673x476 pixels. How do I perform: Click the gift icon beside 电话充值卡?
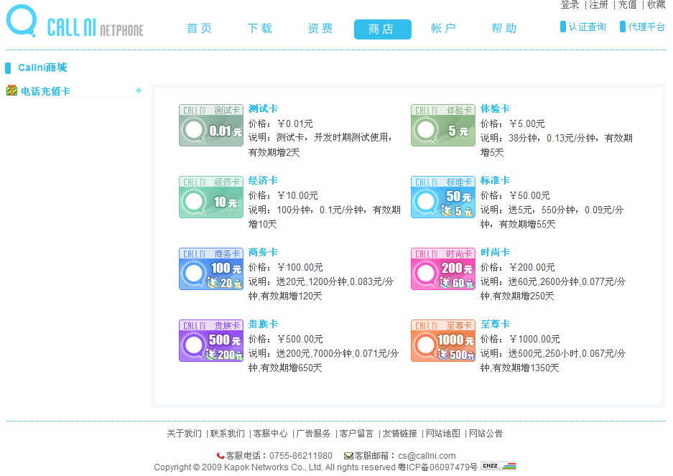point(12,90)
